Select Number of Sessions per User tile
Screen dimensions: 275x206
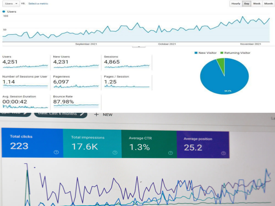coord(25,82)
